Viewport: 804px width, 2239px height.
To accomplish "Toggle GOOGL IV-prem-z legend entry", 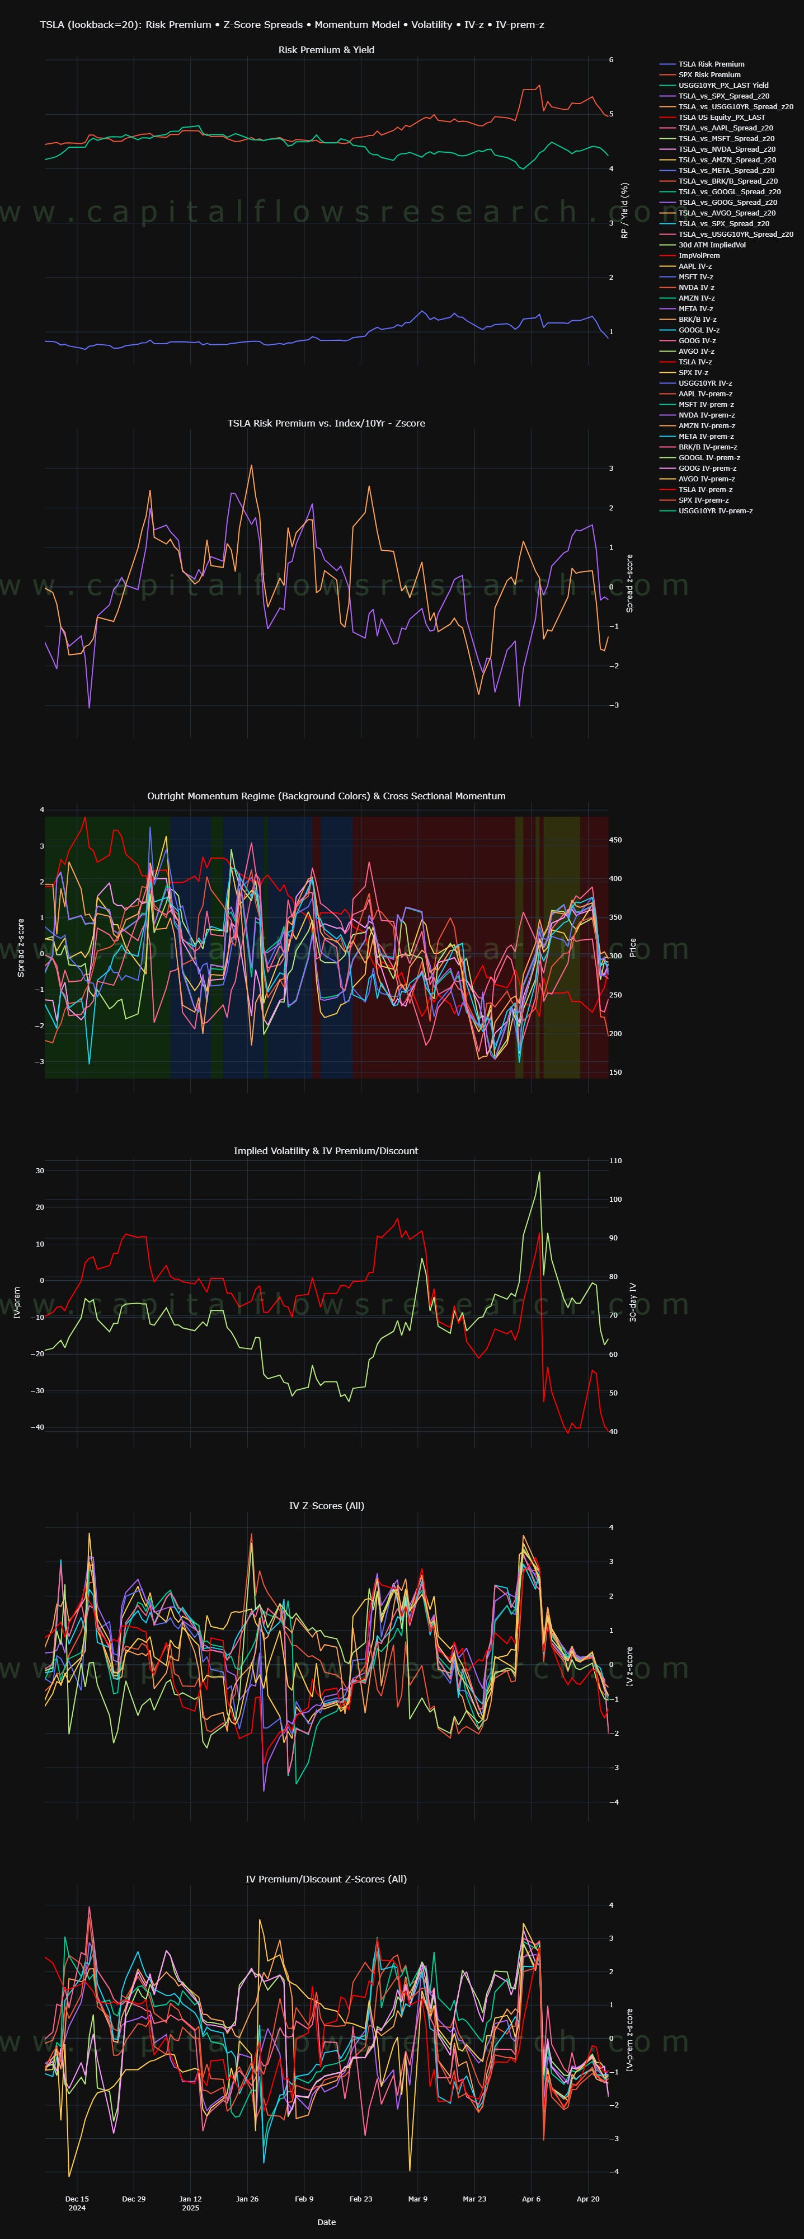I will click(x=700, y=458).
